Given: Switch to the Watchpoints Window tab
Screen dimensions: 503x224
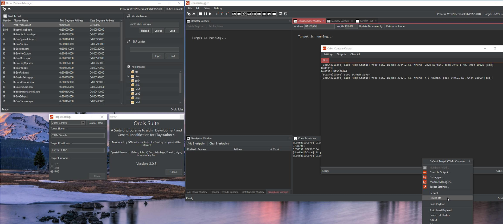Looking at the screenshot, I should (253, 192).
